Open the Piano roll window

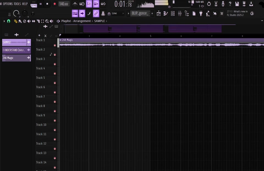coord(166,14)
